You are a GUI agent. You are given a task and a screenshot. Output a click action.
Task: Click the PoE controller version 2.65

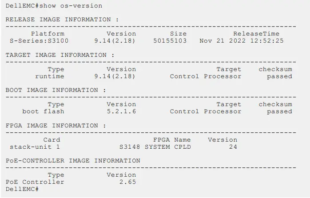127,182
